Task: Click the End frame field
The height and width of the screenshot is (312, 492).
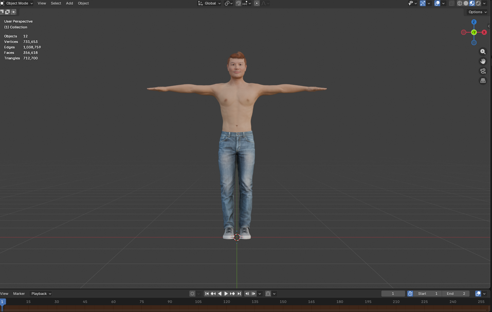Action: (456, 294)
